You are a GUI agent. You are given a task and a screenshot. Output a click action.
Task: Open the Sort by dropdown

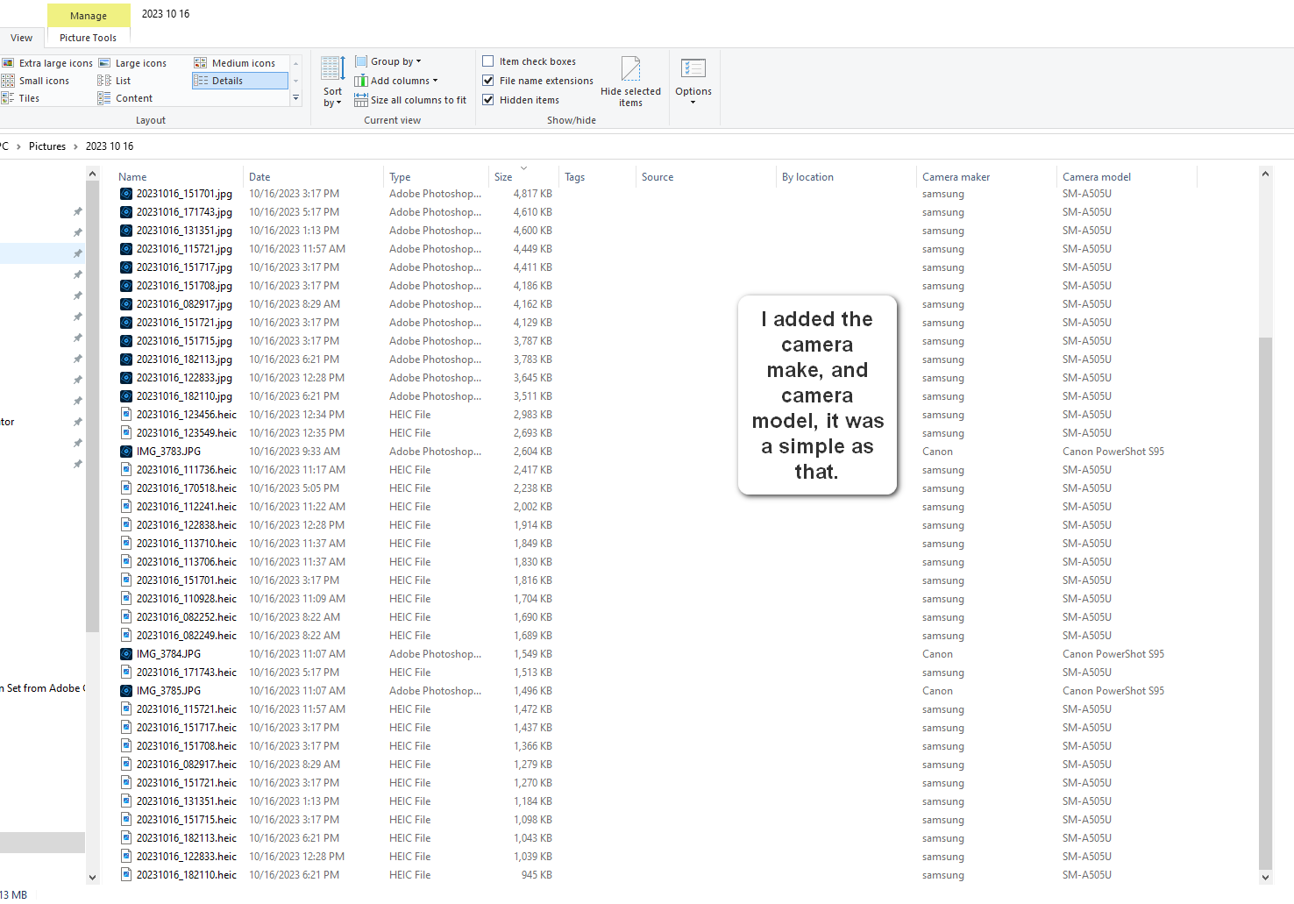pos(332,82)
